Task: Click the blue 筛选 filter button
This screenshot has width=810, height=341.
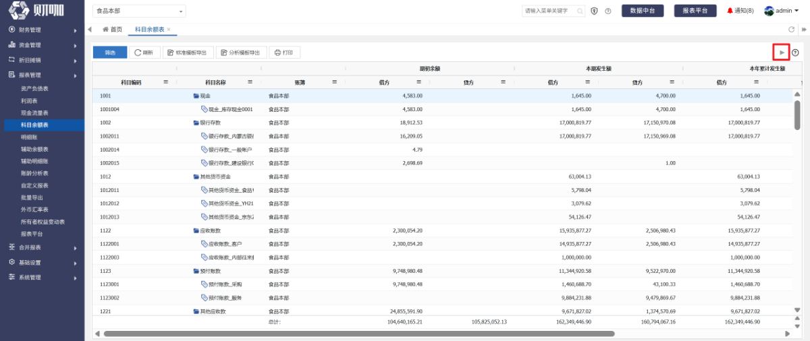Action: (x=109, y=53)
